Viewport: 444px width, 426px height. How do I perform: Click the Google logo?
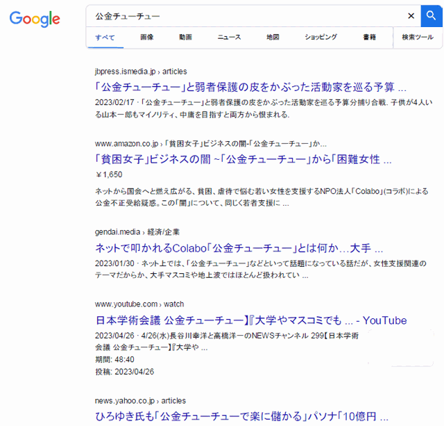tap(35, 19)
